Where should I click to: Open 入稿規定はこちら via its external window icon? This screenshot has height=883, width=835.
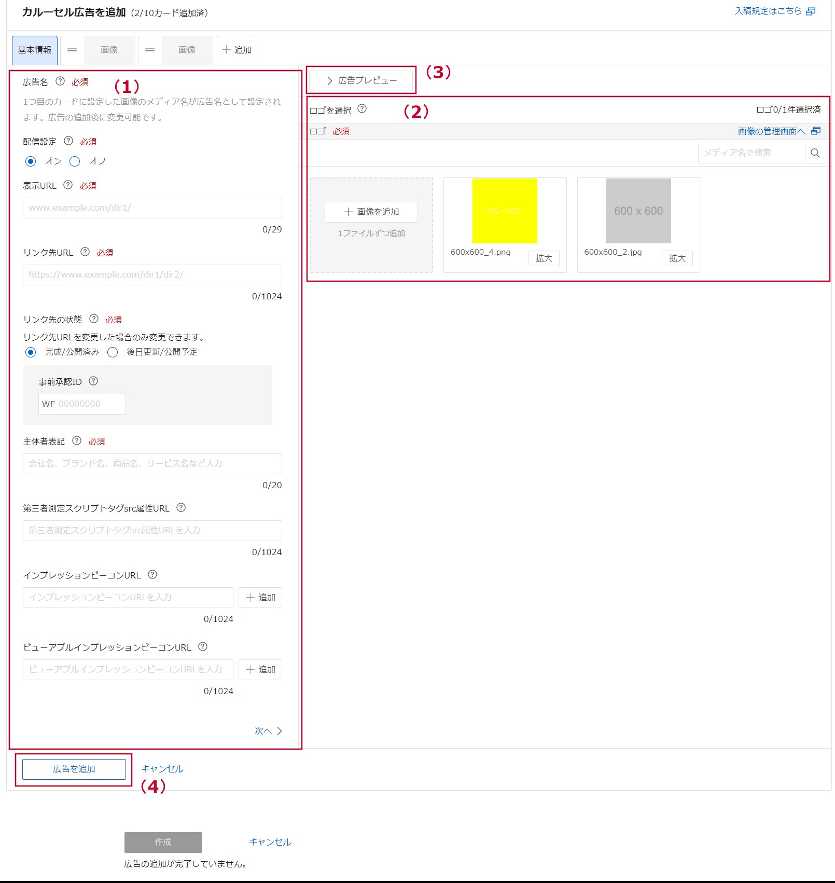click(811, 10)
